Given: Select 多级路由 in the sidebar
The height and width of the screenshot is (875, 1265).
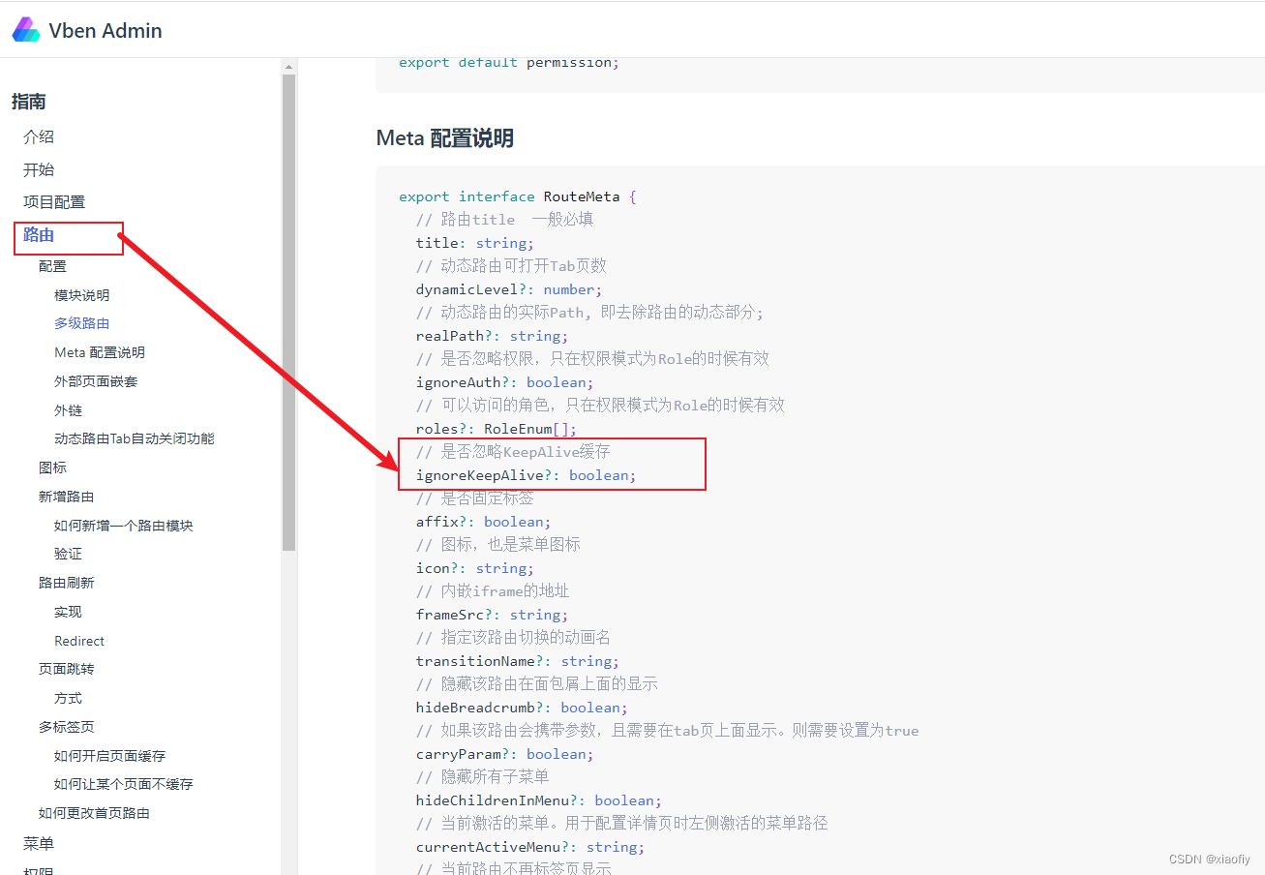Looking at the screenshot, I should pyautogui.click(x=82, y=323).
